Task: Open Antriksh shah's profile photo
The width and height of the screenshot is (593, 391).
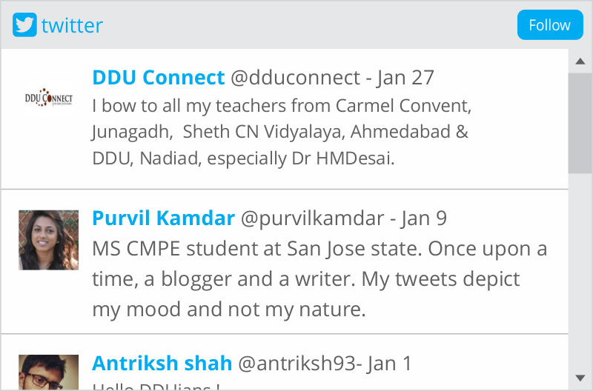Action: click(48, 370)
